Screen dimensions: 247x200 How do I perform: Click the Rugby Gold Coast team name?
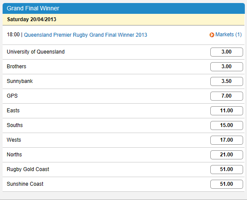point(28,169)
